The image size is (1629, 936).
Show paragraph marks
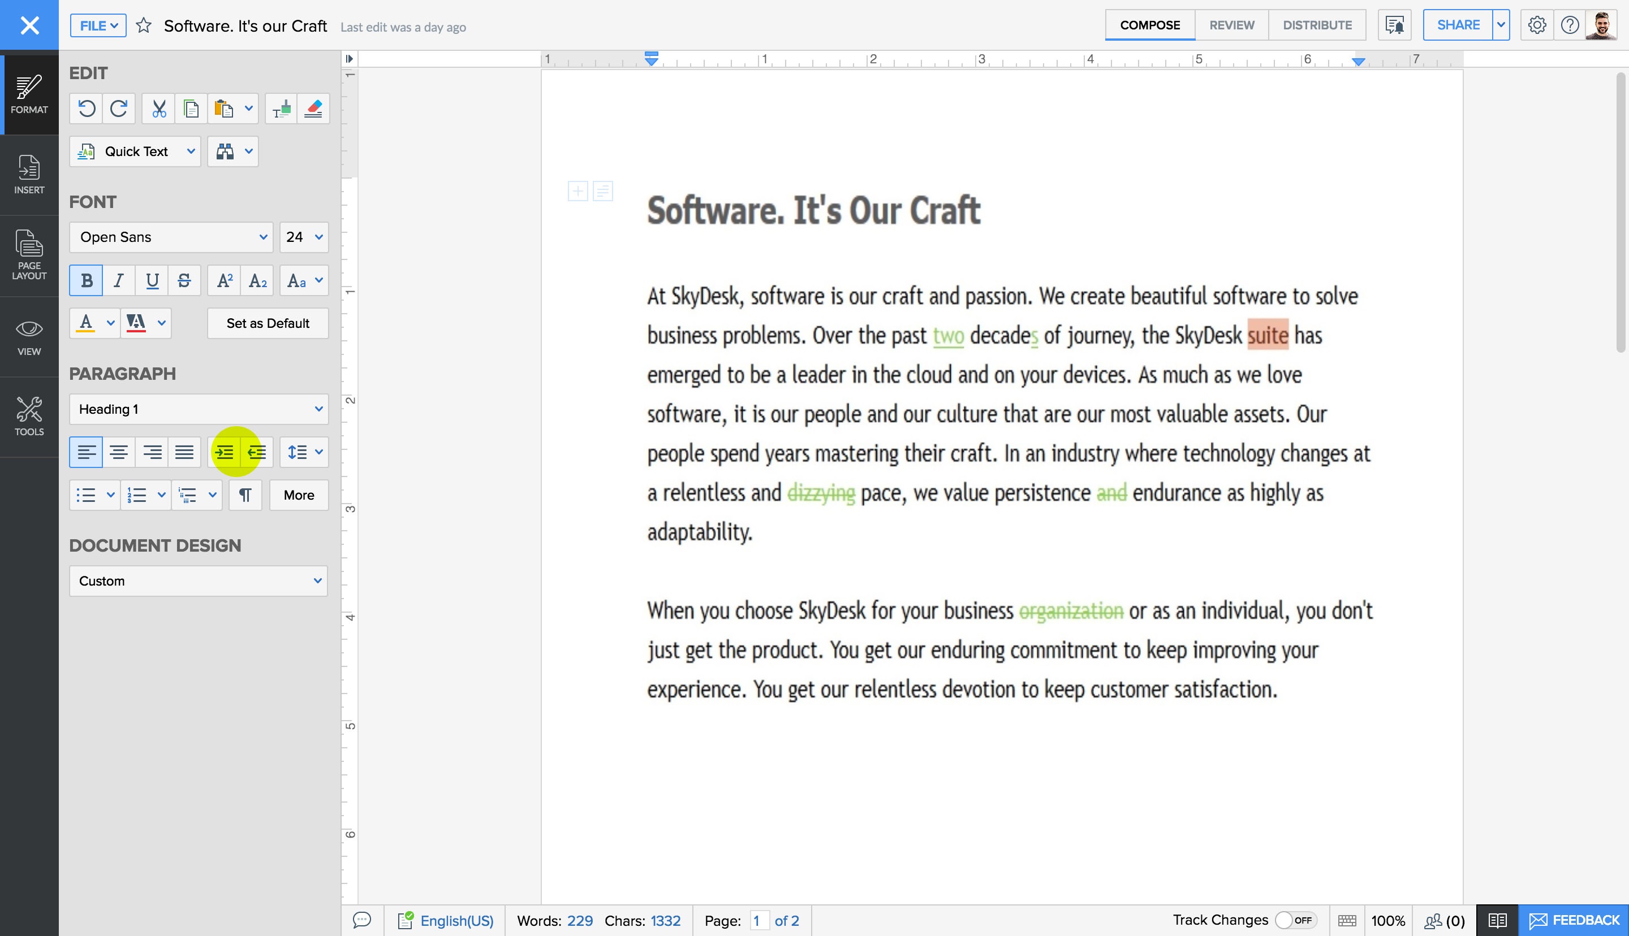coord(245,495)
